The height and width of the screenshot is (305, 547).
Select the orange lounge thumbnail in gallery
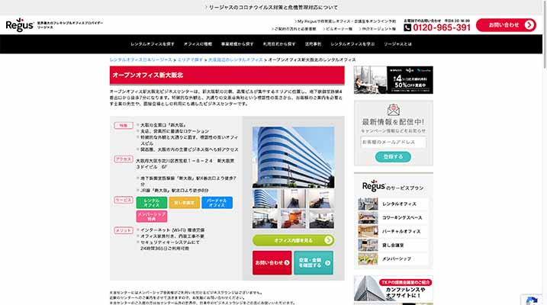point(294,219)
